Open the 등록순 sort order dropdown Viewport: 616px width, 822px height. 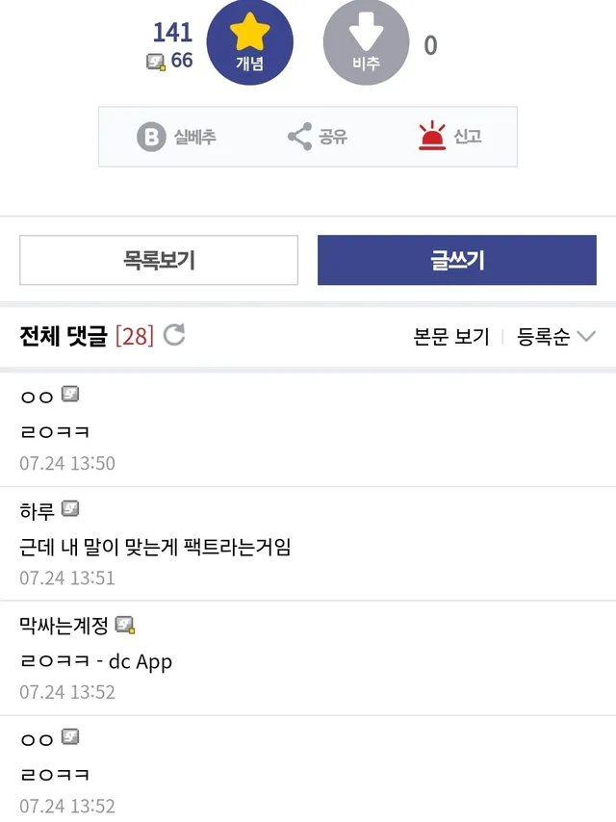point(545,337)
